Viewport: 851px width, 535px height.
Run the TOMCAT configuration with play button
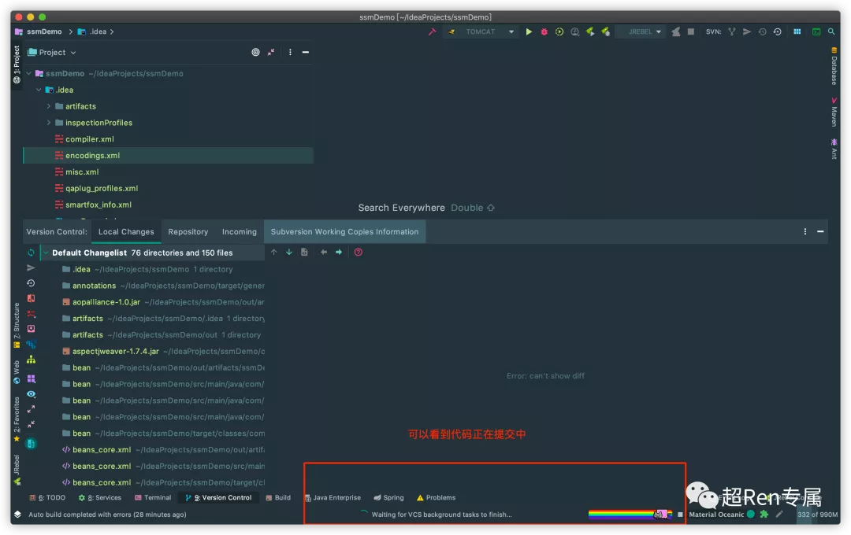coord(529,31)
